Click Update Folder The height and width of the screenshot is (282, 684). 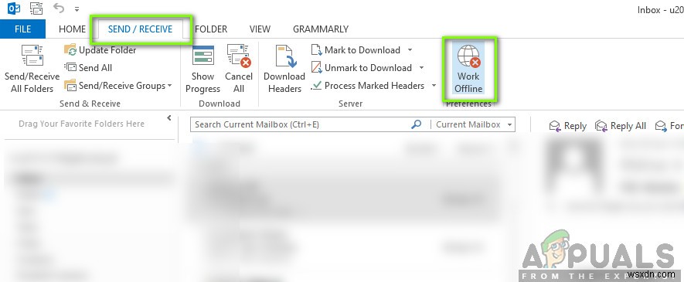pos(100,50)
